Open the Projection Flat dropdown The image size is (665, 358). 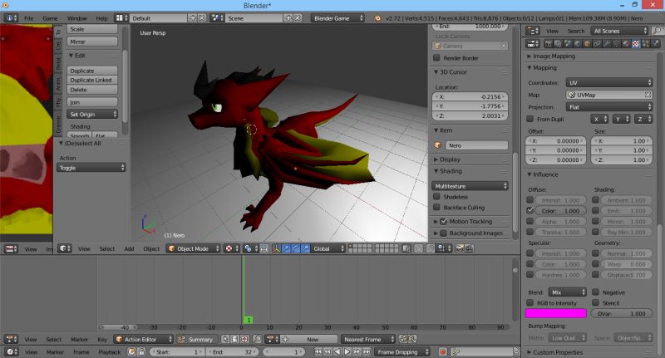(609, 107)
